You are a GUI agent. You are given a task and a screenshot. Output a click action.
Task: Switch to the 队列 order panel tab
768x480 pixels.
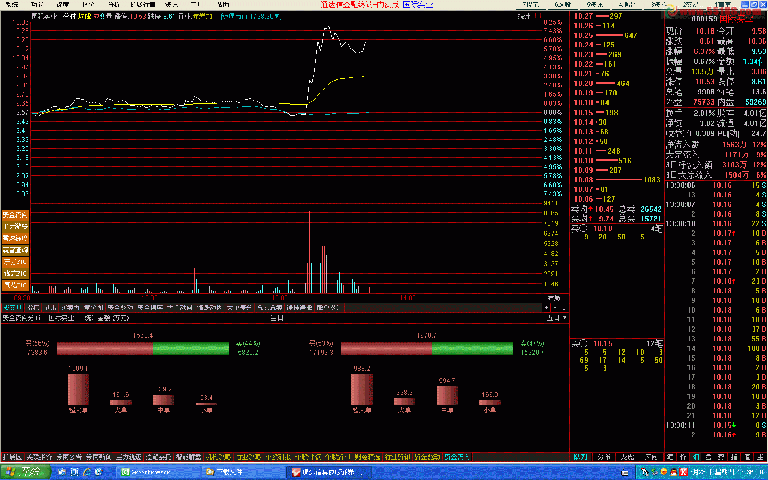pyautogui.click(x=580, y=457)
